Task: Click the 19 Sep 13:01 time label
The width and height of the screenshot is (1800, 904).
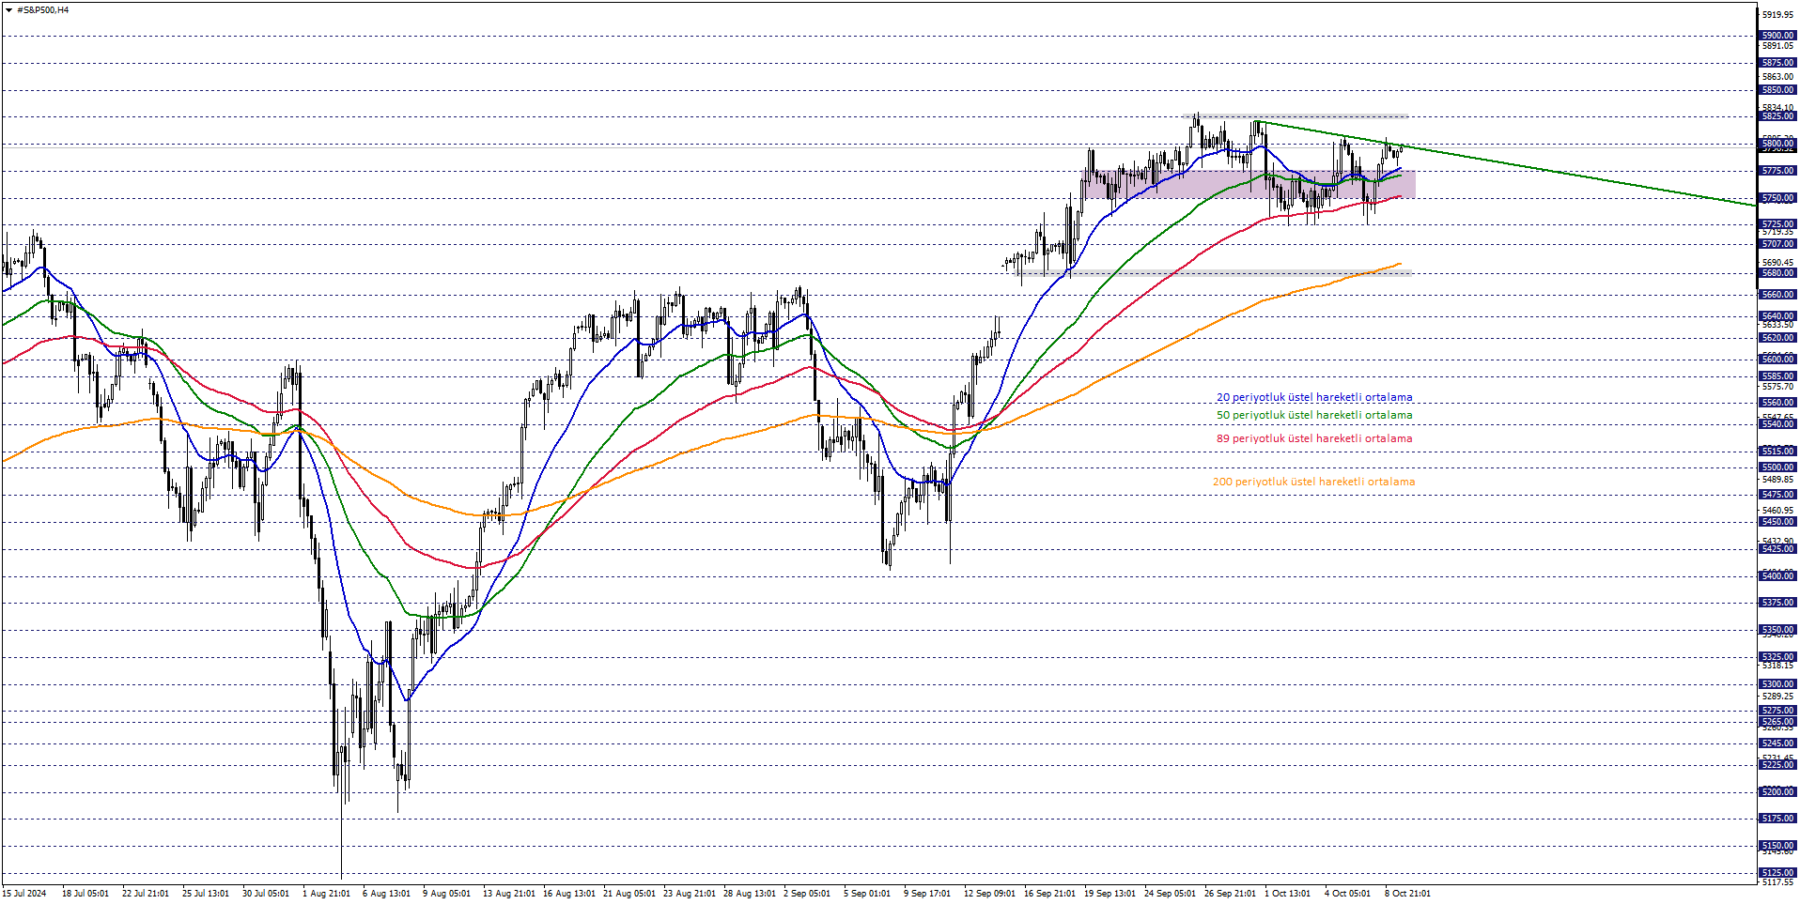Action: click(1110, 894)
